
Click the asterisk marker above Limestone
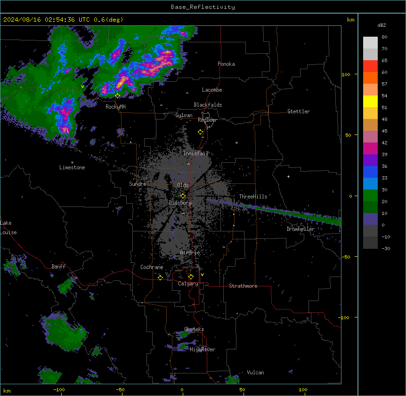(x=72, y=163)
